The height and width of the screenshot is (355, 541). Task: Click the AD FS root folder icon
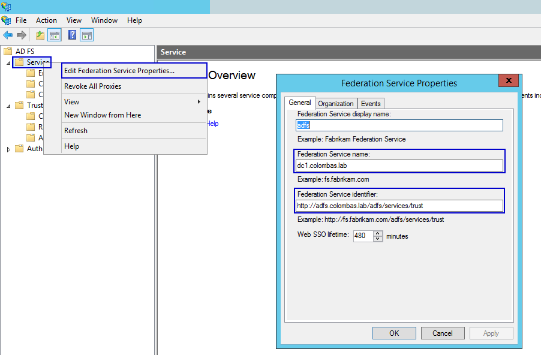[8, 52]
